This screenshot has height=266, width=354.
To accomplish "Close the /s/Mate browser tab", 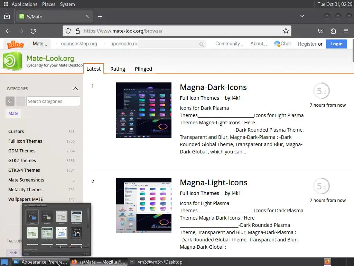I will 87,16.
